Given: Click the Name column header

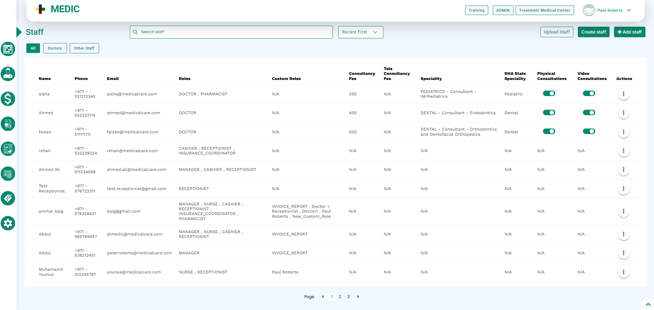Looking at the screenshot, I should point(45,79).
